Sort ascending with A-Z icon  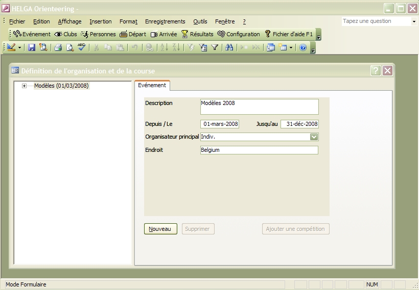pyautogui.click(x=164, y=47)
